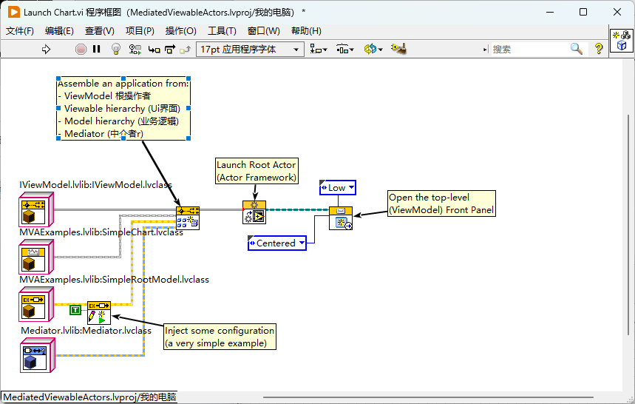
Task: Open the Align Objects dropdown
Action: point(319,50)
